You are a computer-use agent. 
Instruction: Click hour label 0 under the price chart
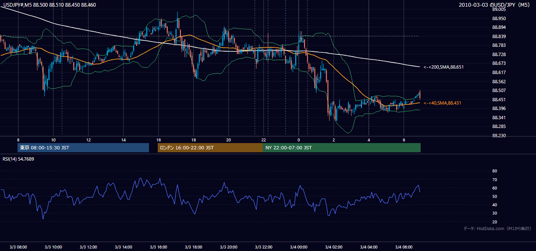299,140
